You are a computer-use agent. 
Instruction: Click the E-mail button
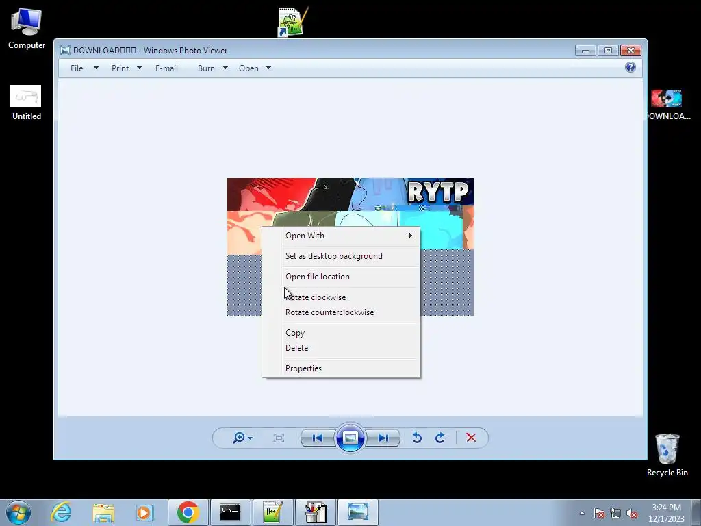167,68
